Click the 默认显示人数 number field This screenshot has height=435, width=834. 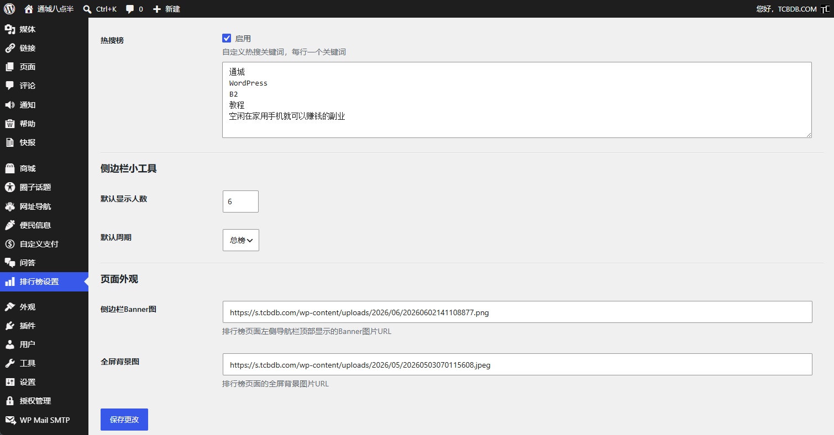[240, 201]
